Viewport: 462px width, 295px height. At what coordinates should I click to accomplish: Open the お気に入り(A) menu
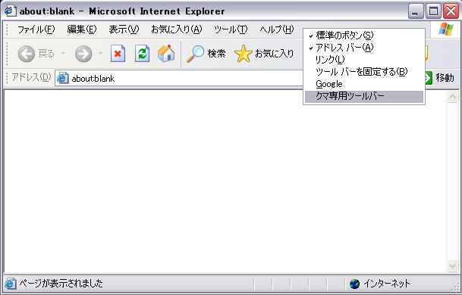(177, 29)
